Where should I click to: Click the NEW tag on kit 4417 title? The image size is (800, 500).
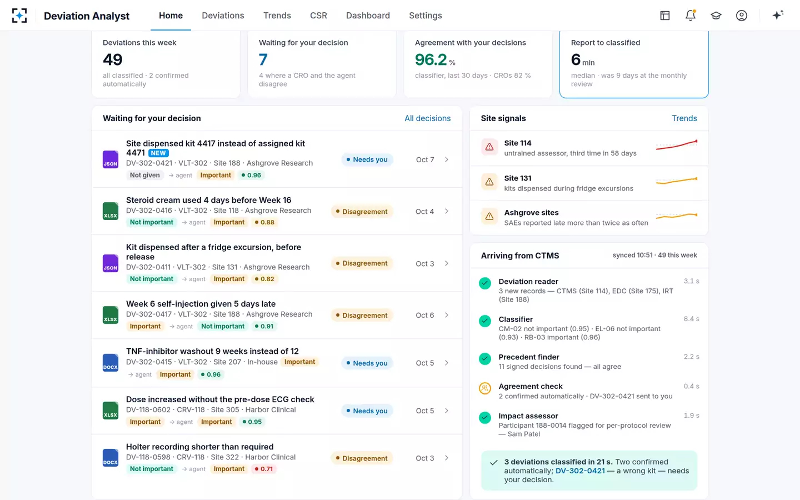[x=158, y=153]
